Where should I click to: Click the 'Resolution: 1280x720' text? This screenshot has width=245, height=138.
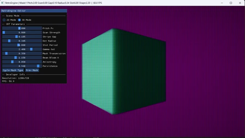(15, 78)
